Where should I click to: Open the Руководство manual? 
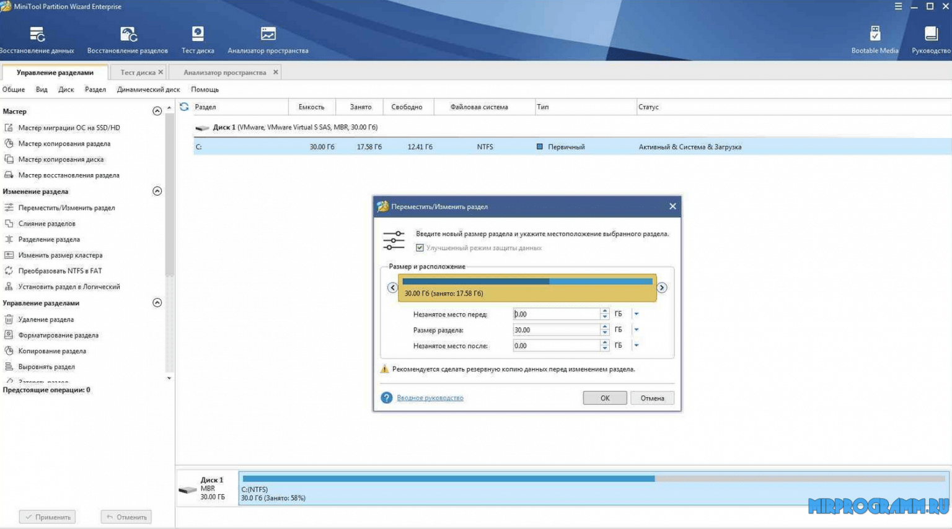931,40
